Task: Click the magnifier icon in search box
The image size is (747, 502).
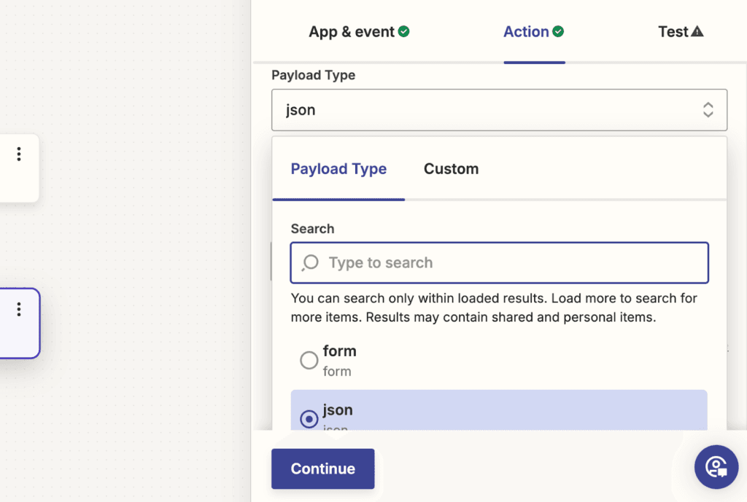Action: point(310,262)
